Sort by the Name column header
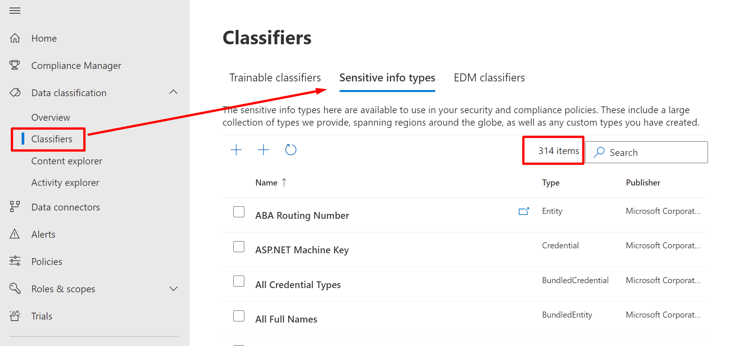The width and height of the screenshot is (736, 346). 267,182
